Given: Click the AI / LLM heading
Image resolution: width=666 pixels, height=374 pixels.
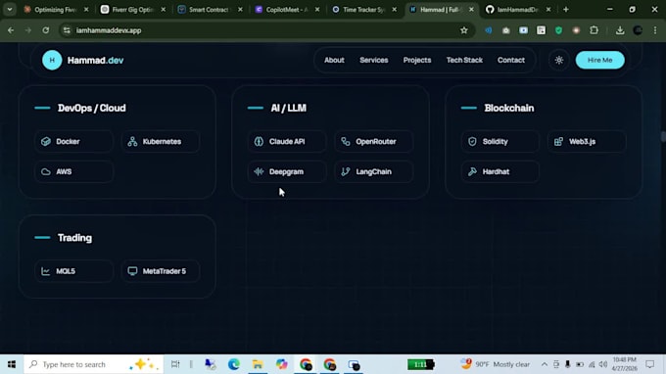Looking at the screenshot, I should click(x=288, y=108).
